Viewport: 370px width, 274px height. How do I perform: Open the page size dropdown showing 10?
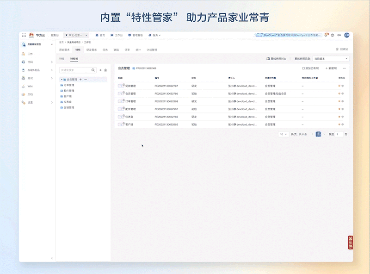tap(284, 134)
